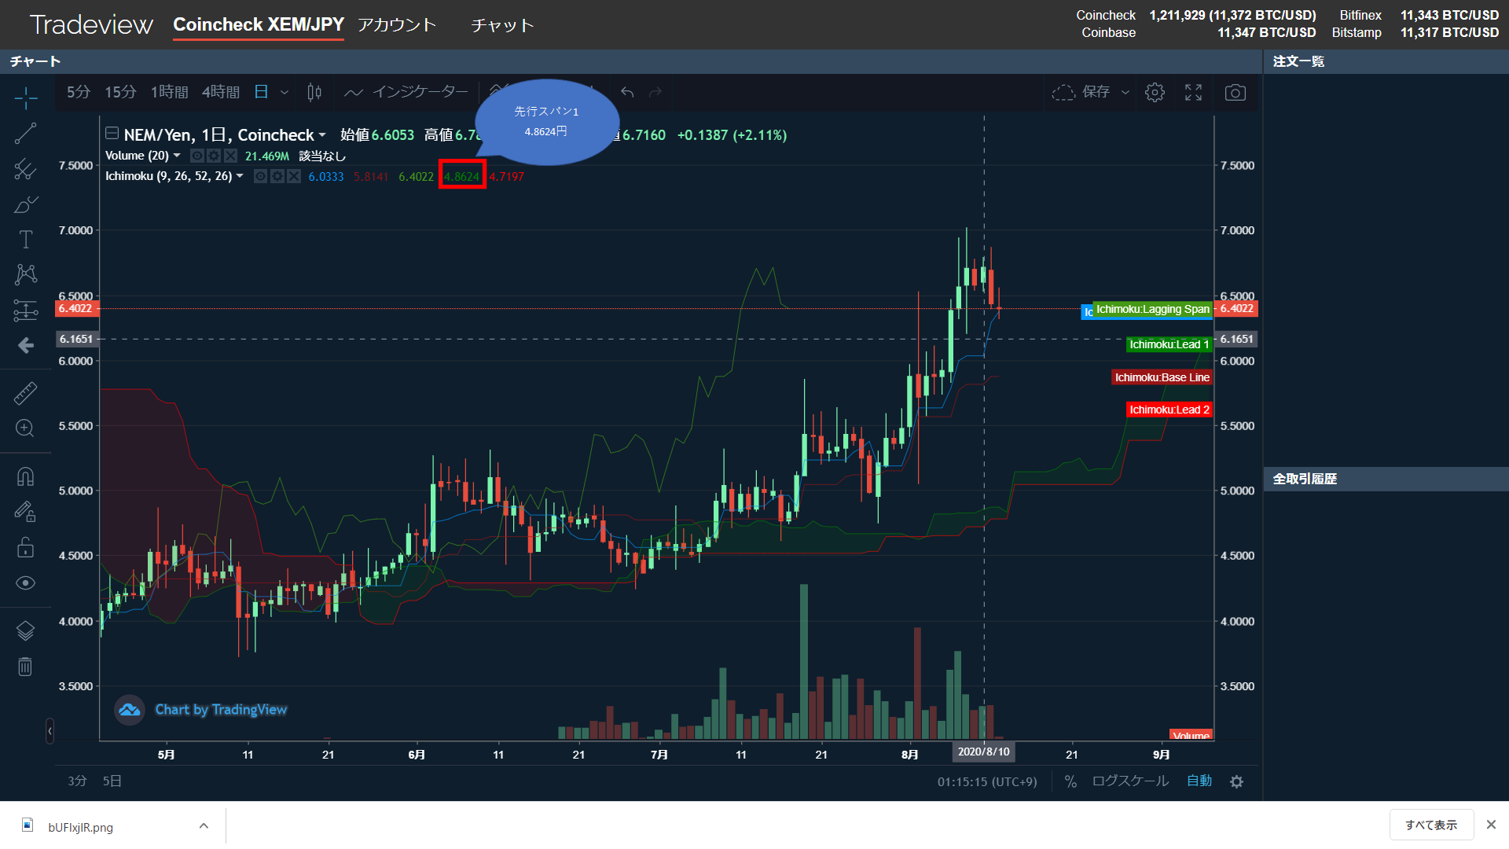This screenshot has height=849, width=1509.
Task: Toggle visibility of Volume indicator
Action: (x=197, y=156)
